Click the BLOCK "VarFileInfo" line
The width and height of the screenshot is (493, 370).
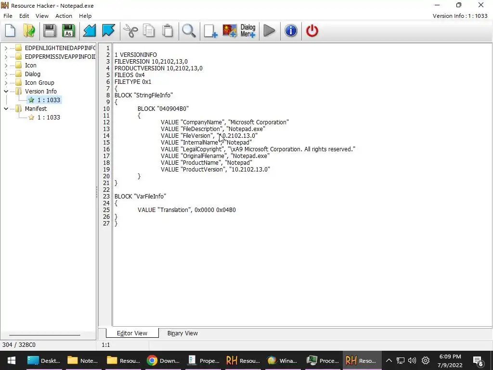click(140, 197)
